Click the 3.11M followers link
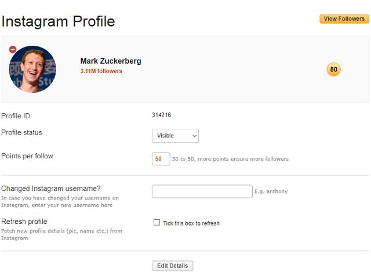This screenshot has width=371, height=272. coord(101,71)
